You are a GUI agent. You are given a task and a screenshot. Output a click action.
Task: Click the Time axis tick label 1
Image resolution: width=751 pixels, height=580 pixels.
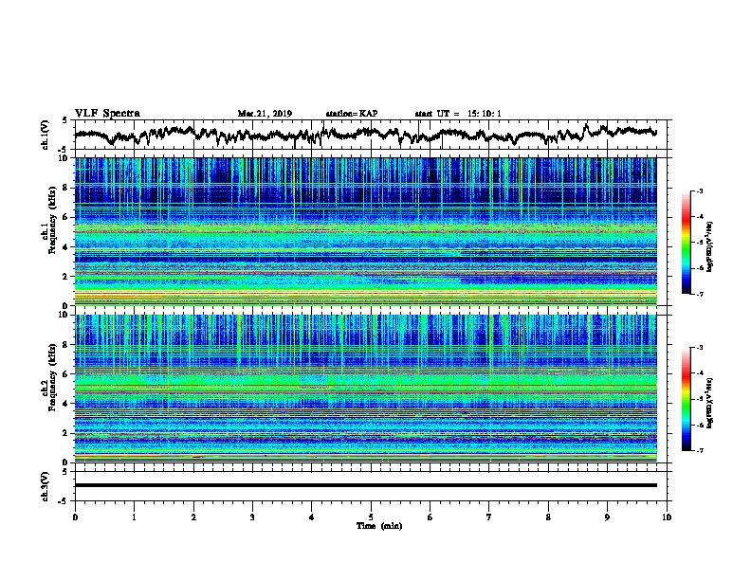click(x=134, y=517)
